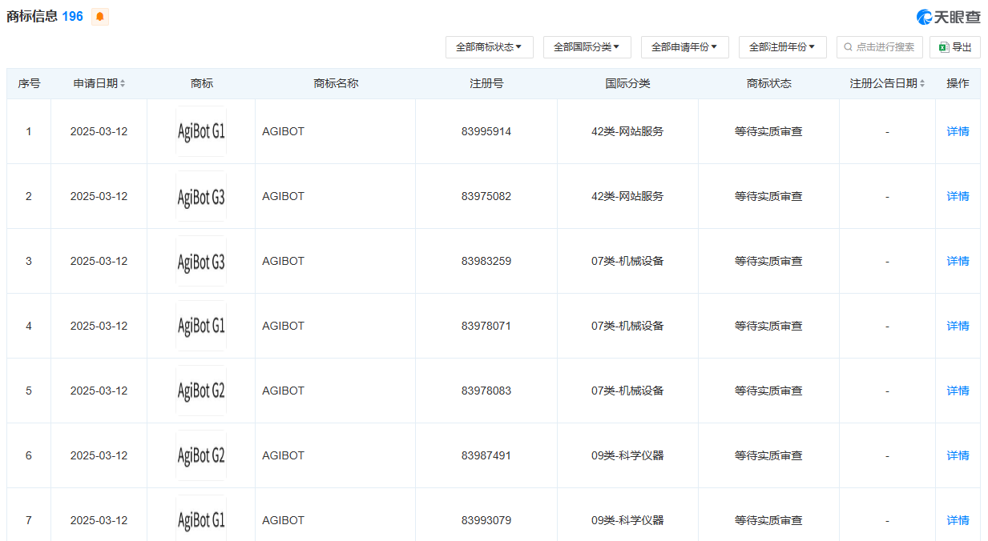Click 07类-机械设备 in row 4
The width and height of the screenshot is (988, 541).
coord(627,326)
